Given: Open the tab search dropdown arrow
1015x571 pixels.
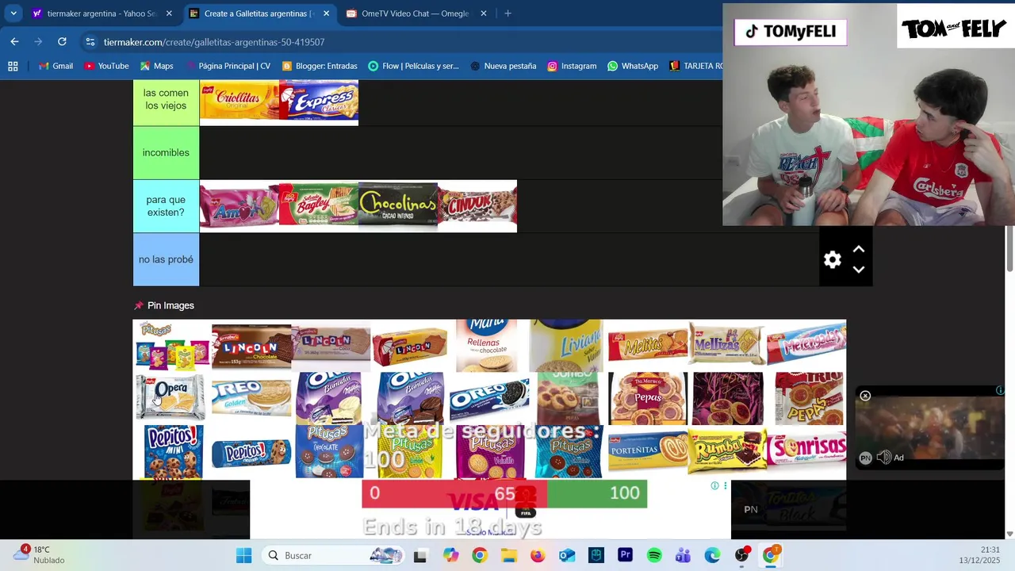Looking at the screenshot, I should pos(13,13).
